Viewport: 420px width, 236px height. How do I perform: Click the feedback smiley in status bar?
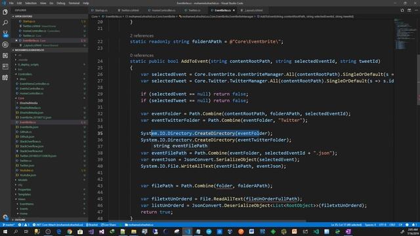pos(407,225)
